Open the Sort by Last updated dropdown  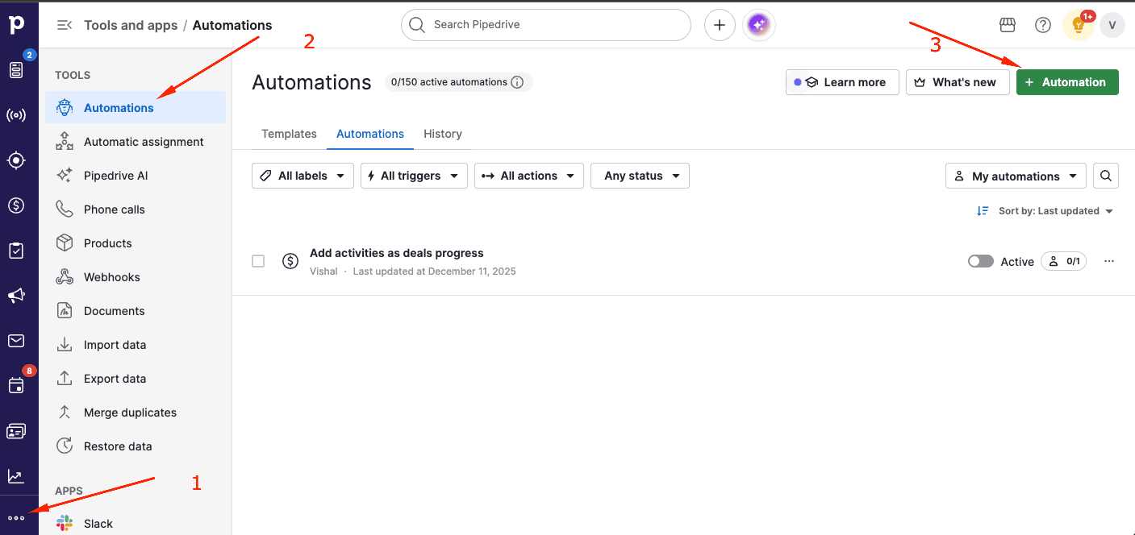click(1046, 211)
